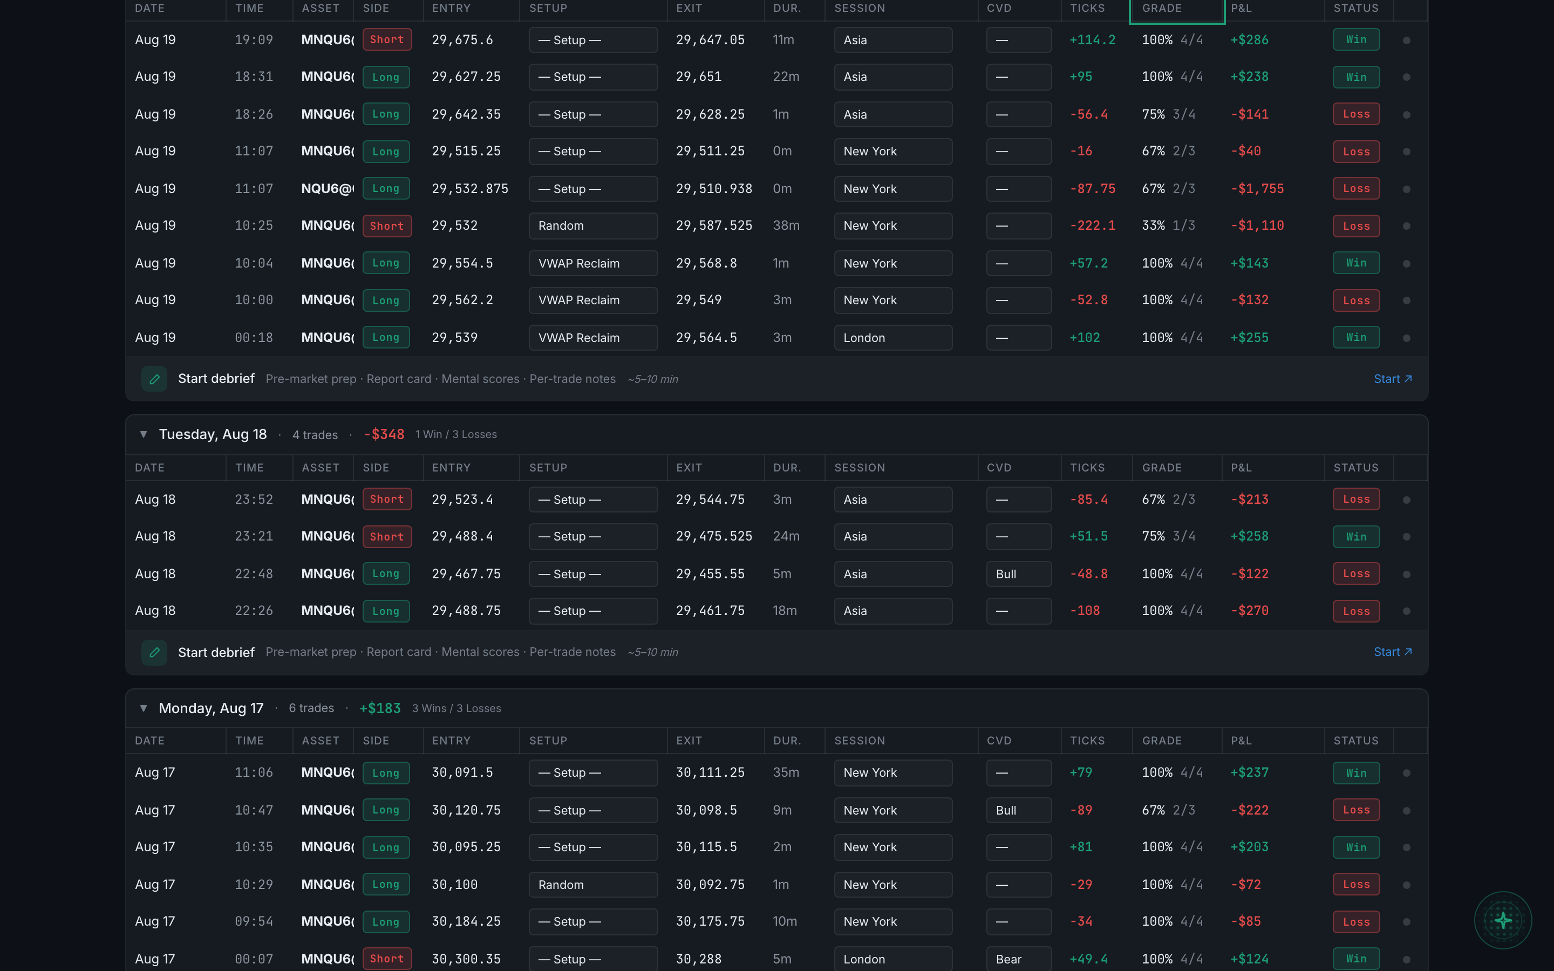The height and width of the screenshot is (971, 1554).
Task: Collapse the Monday, Aug 17 trade group
Action: (143, 708)
